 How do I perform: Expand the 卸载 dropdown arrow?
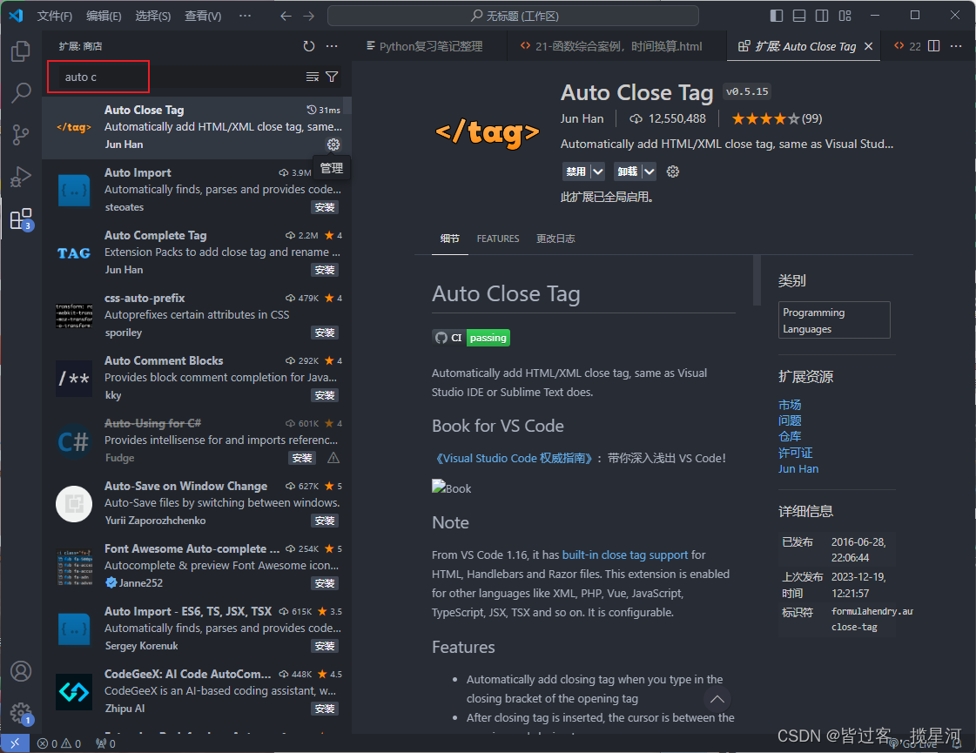650,171
